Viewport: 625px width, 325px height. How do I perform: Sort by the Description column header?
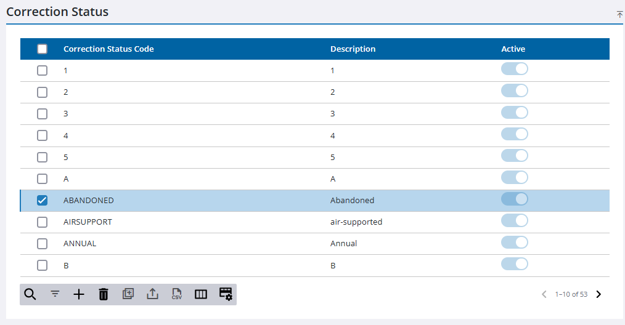pyautogui.click(x=353, y=49)
